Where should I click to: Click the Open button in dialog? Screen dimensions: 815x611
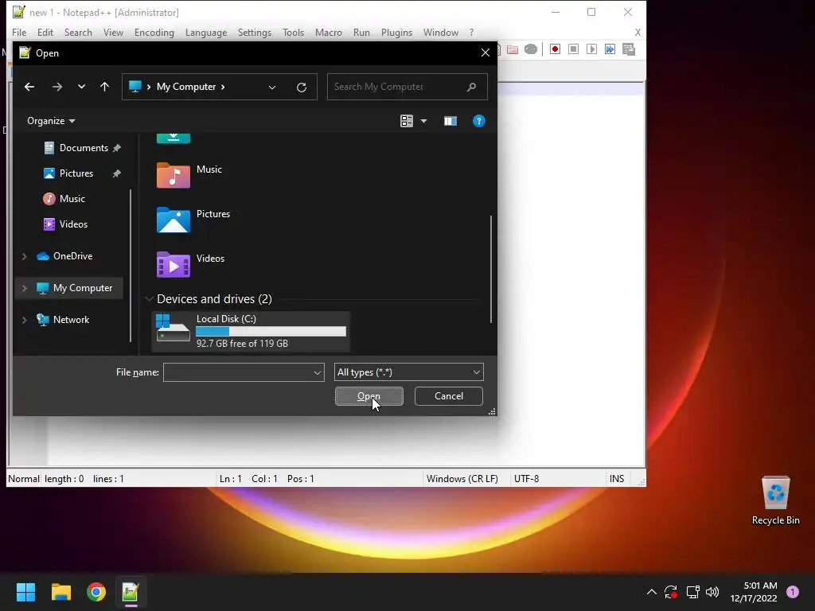click(369, 396)
